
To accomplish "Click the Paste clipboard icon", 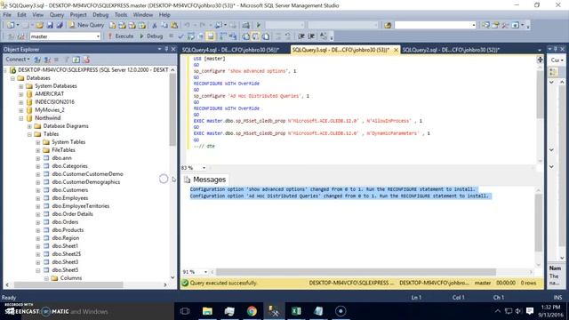I will (174, 25).
